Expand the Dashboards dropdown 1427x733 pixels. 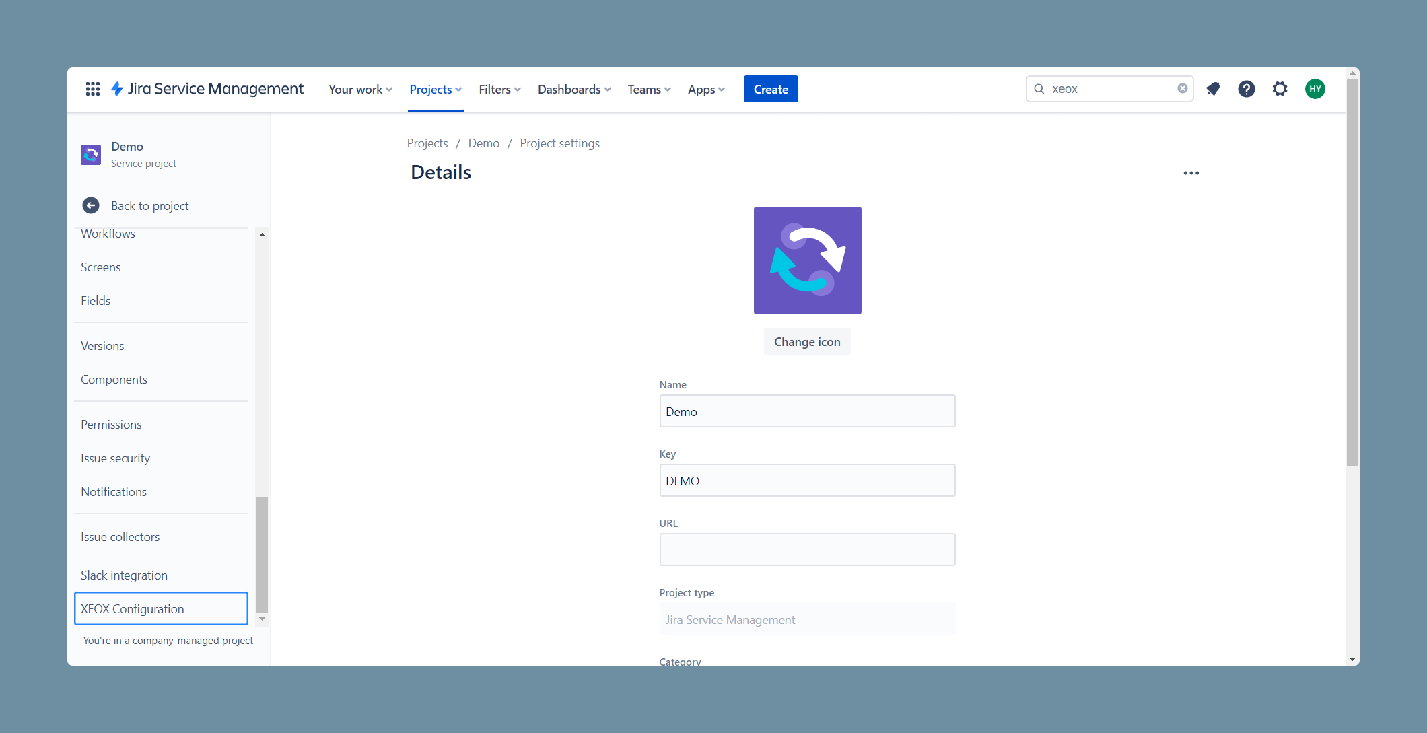574,89
